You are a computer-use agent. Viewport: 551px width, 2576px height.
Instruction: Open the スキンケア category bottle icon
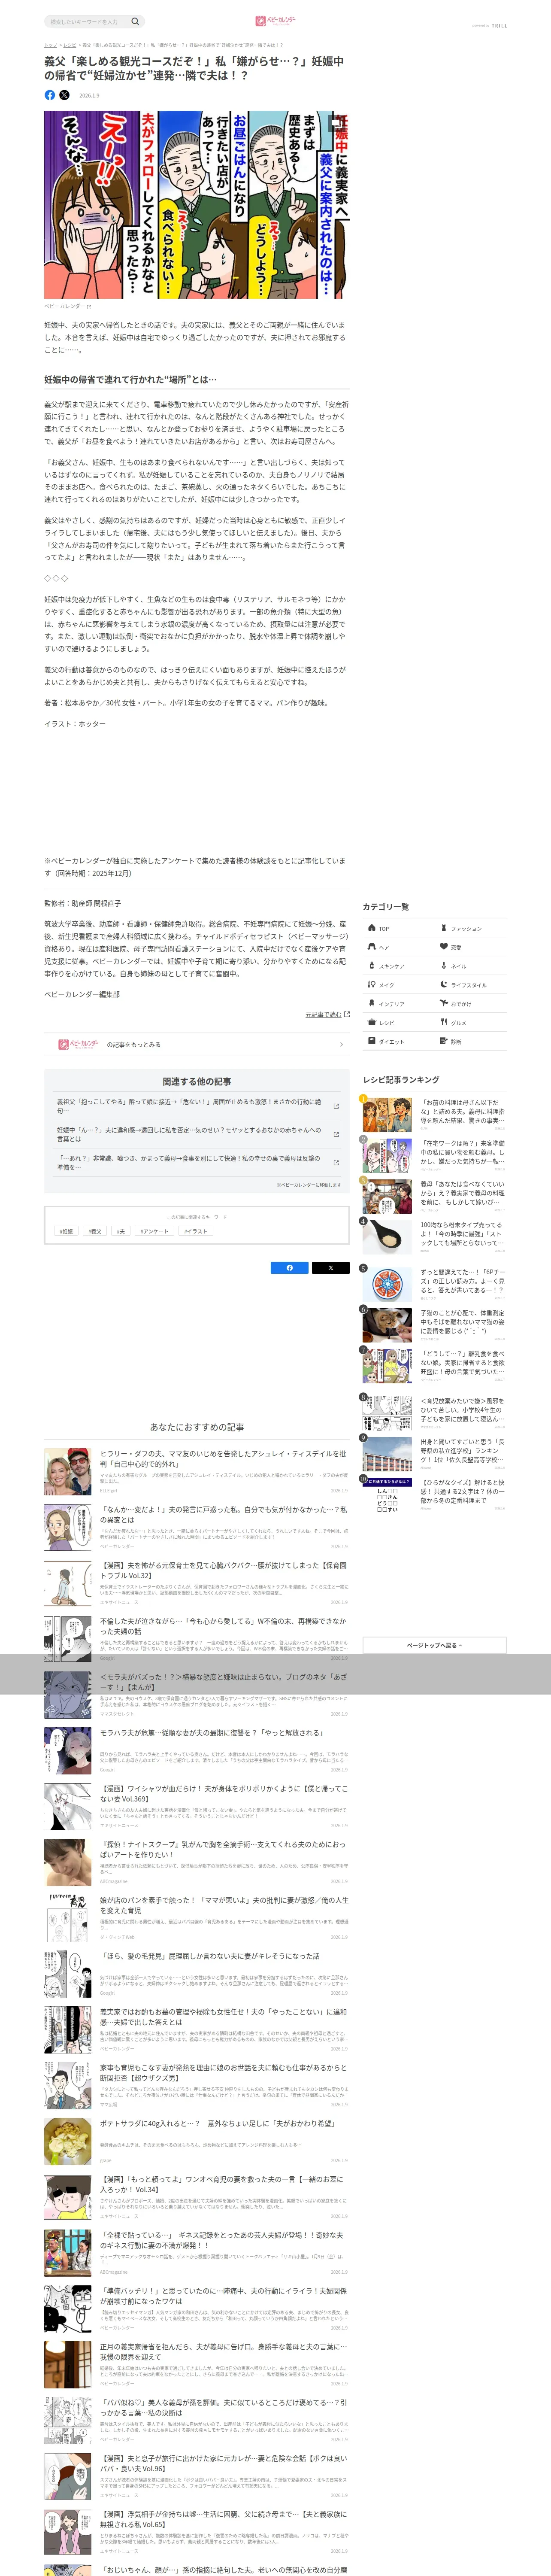click(372, 966)
